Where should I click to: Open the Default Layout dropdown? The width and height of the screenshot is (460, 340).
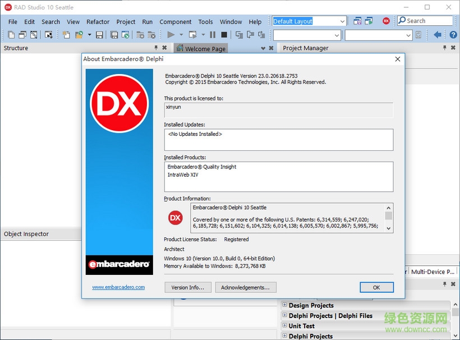click(342, 21)
